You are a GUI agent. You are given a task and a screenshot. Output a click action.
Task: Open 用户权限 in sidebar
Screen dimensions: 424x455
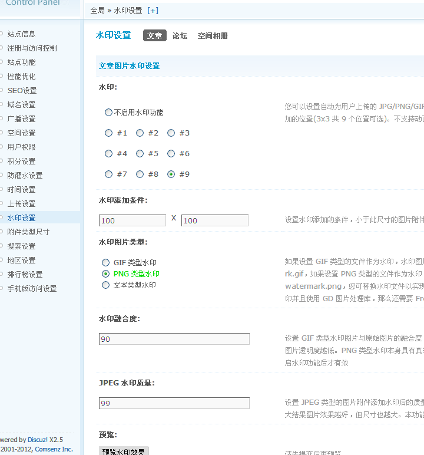click(21, 147)
